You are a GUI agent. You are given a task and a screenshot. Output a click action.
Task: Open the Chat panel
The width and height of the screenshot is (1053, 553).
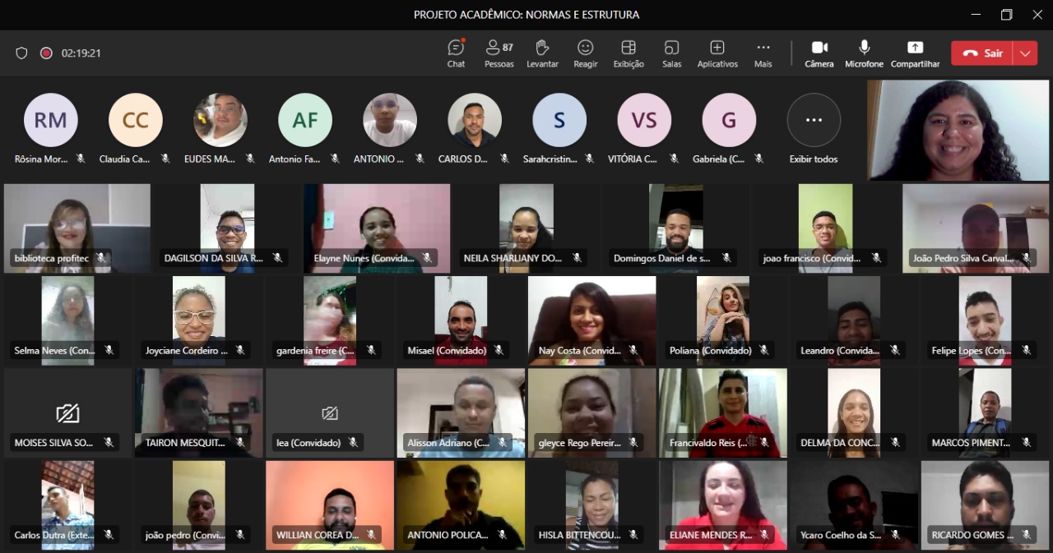pyautogui.click(x=456, y=53)
